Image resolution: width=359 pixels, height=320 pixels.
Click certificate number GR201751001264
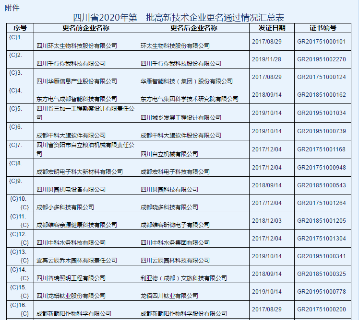322,203
